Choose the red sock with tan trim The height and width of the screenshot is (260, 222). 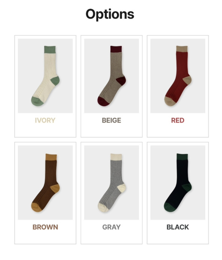[178, 76]
